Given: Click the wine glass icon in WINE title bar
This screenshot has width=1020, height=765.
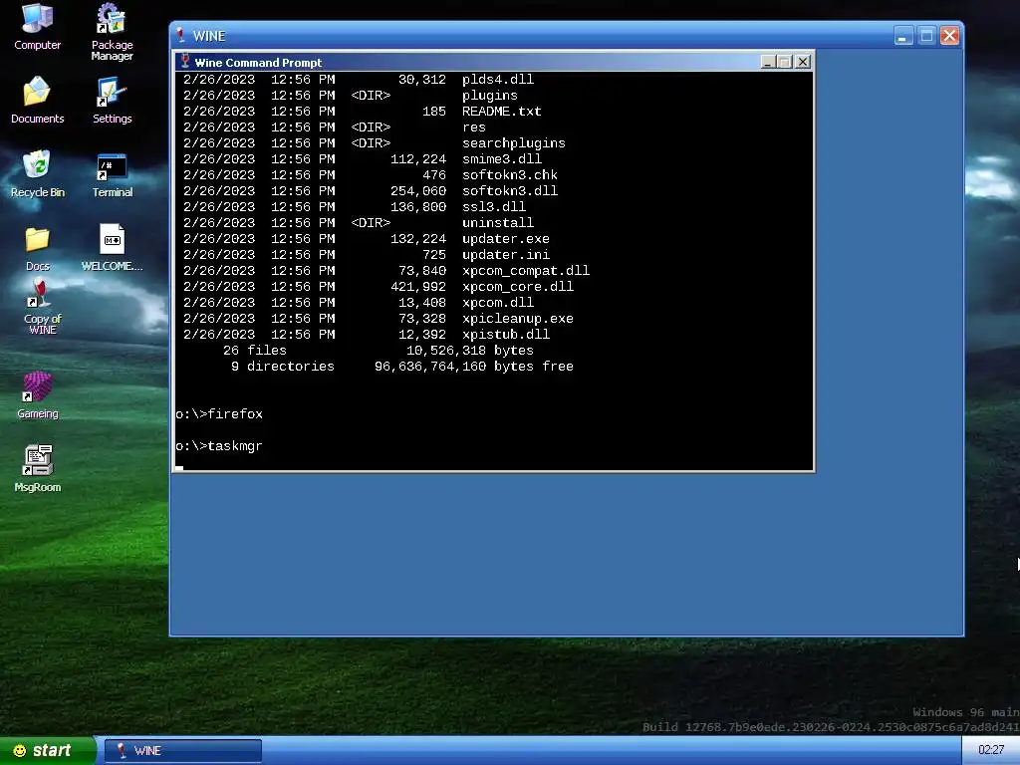Looking at the screenshot, I should [181, 35].
